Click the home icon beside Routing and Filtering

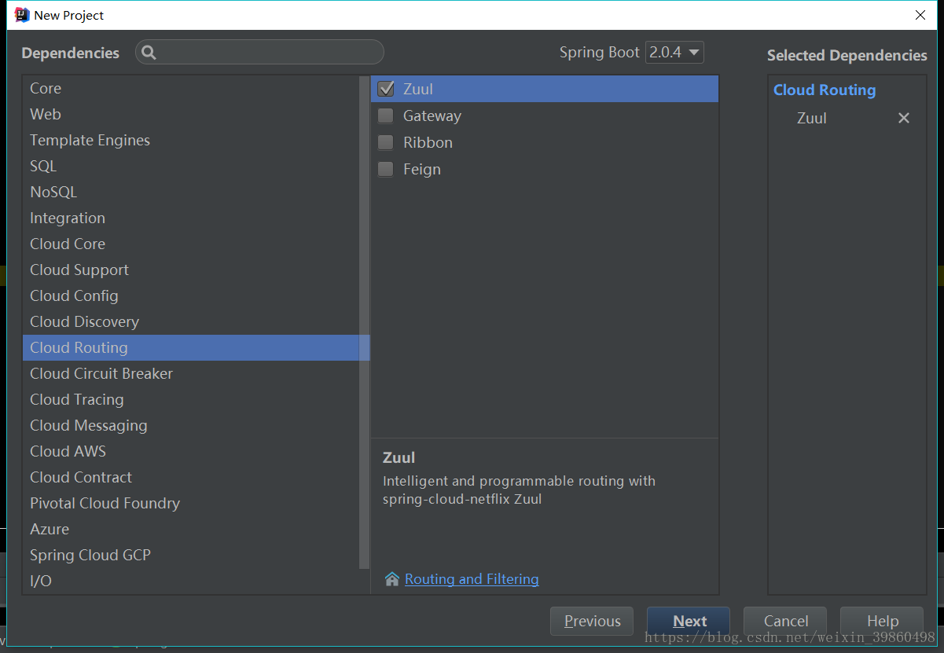click(x=392, y=579)
